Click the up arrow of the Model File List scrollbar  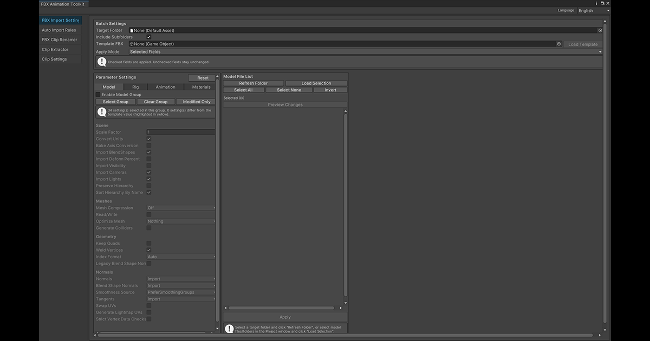coord(346,111)
